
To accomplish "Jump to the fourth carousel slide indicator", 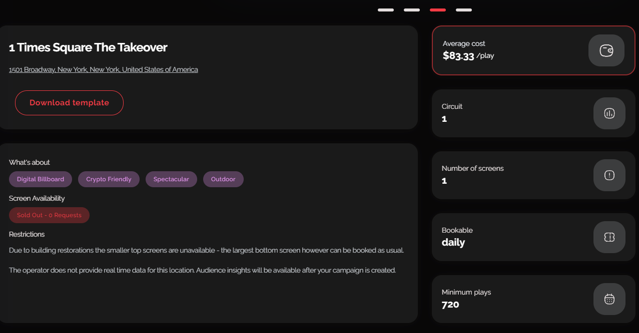I will point(464,10).
